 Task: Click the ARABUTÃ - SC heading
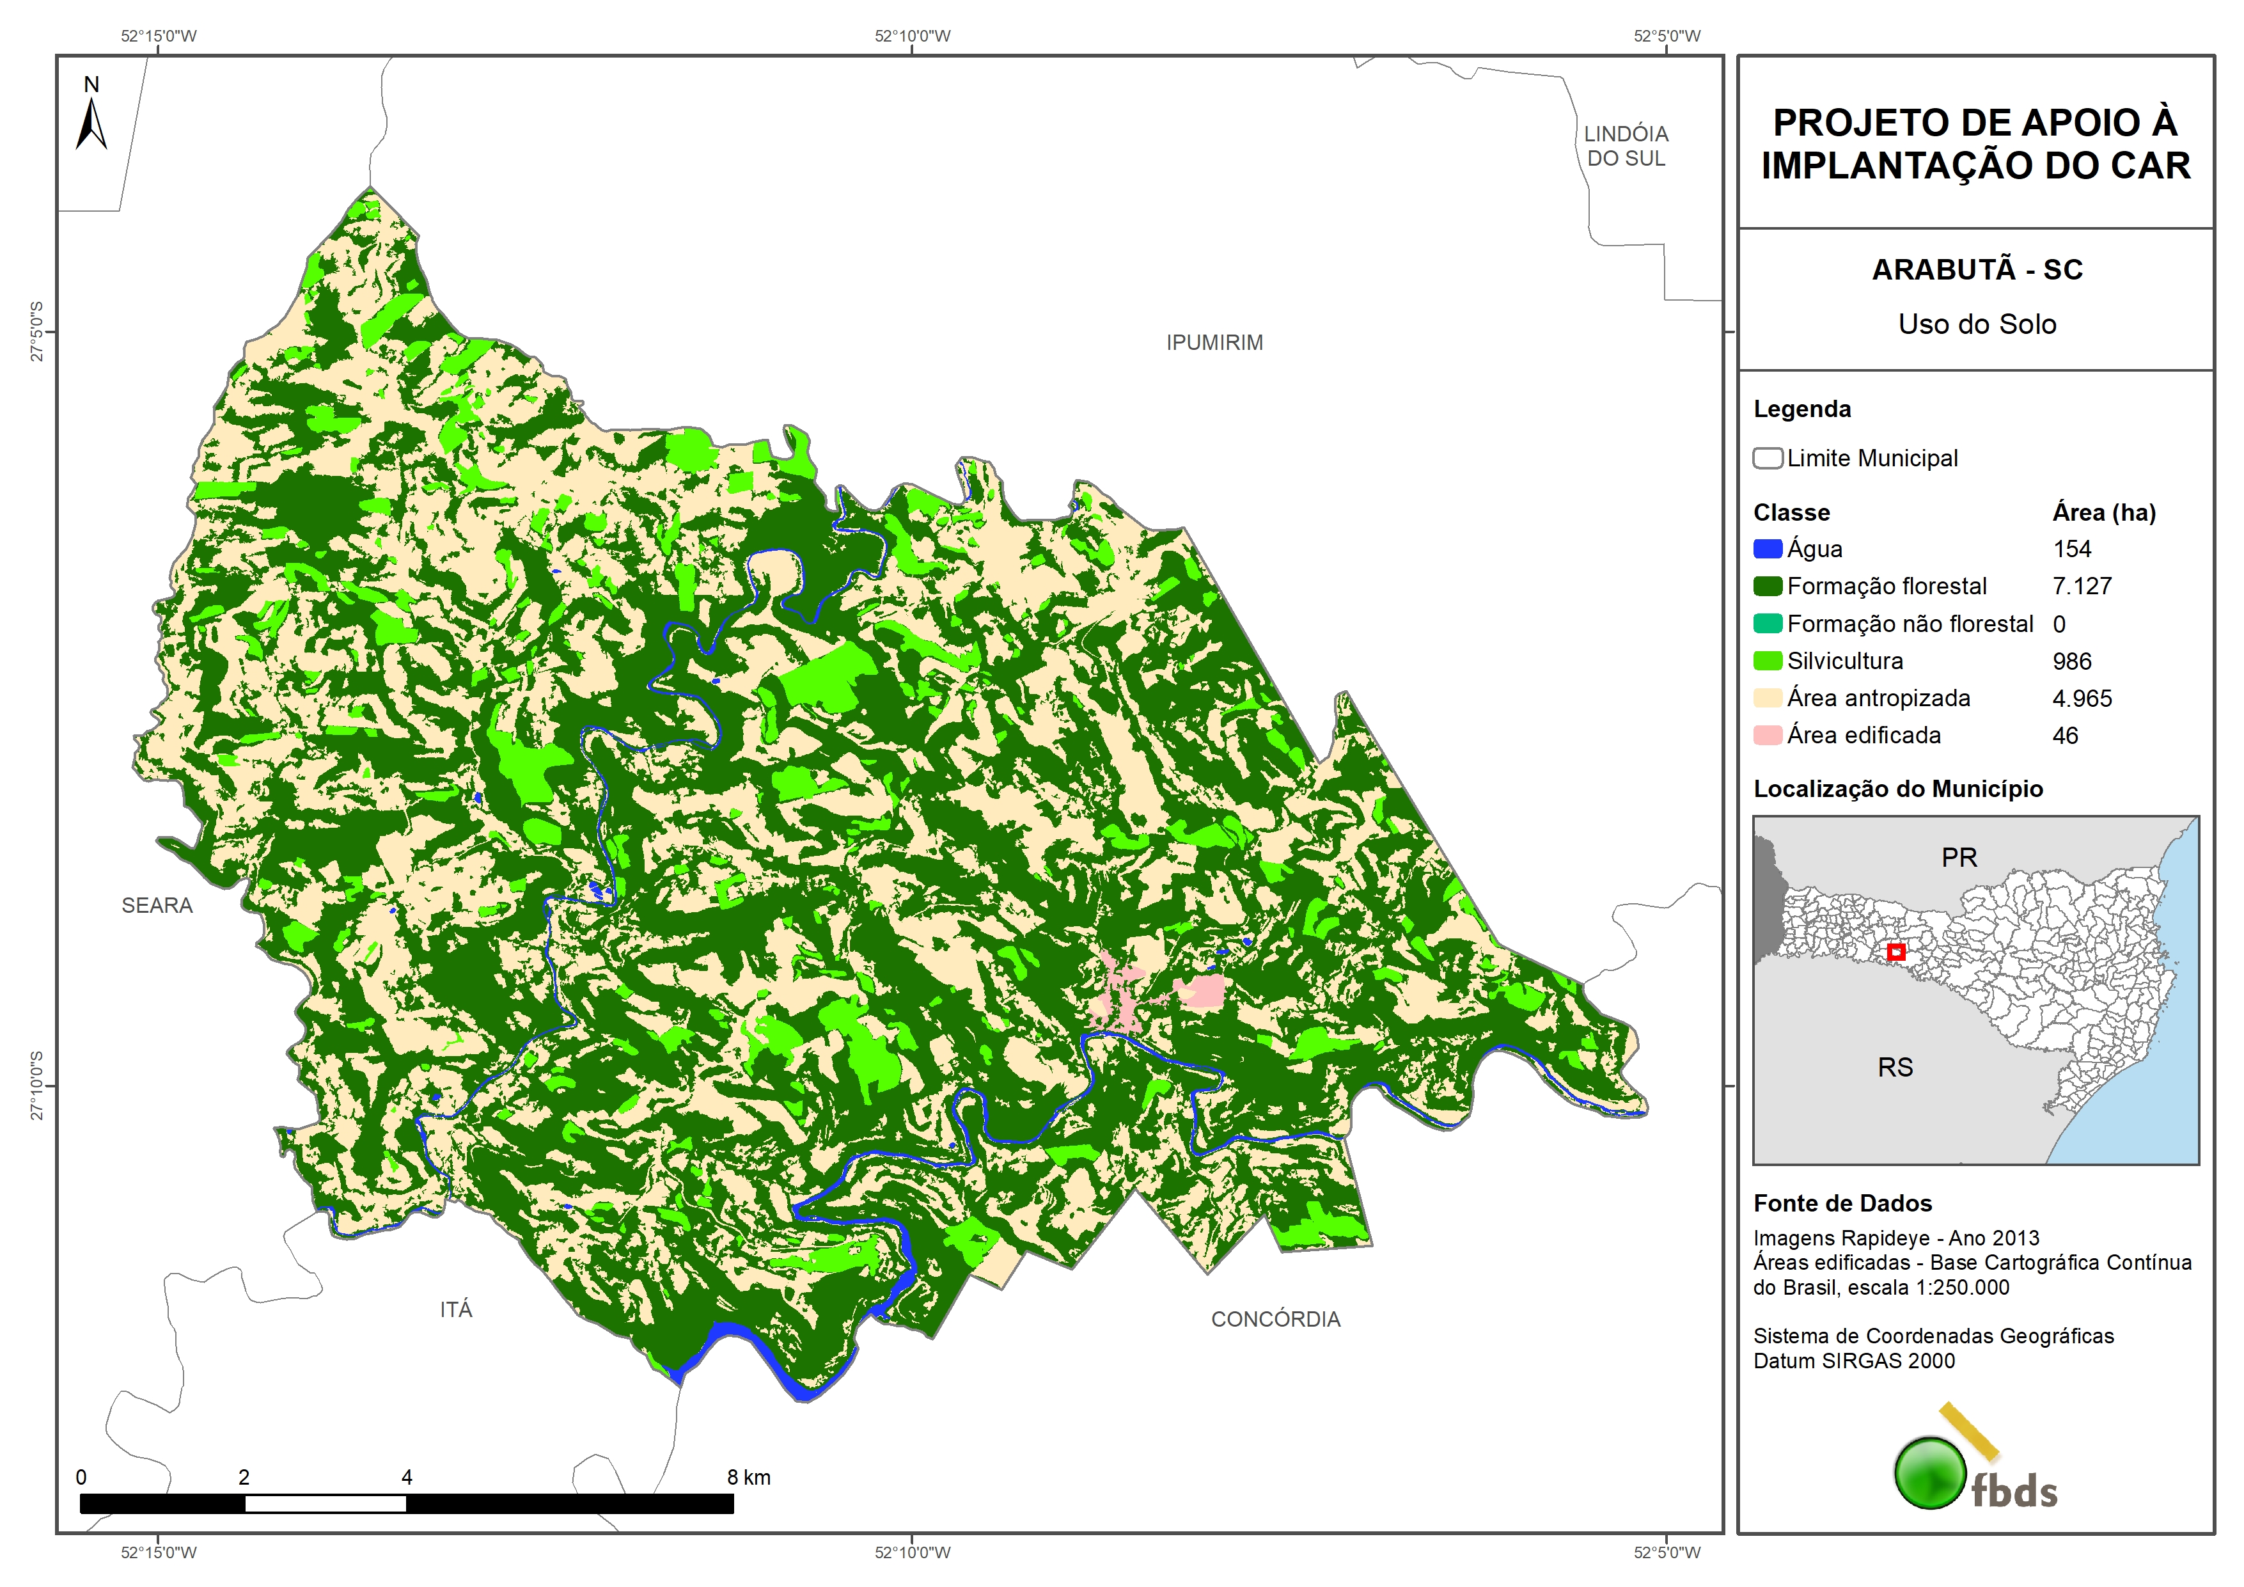[1976, 270]
